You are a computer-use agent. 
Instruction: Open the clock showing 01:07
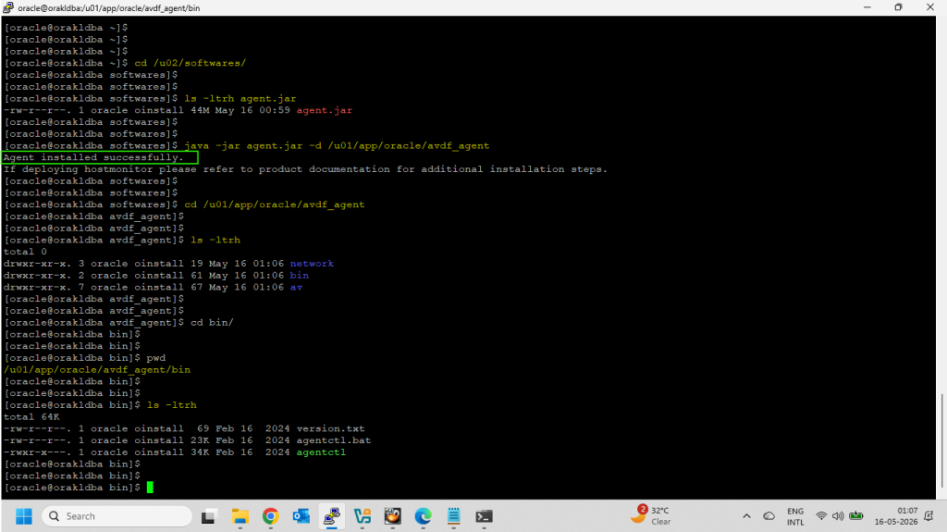tap(896, 516)
